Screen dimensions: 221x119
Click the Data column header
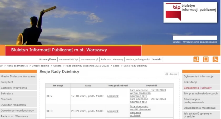(x=88, y=86)
